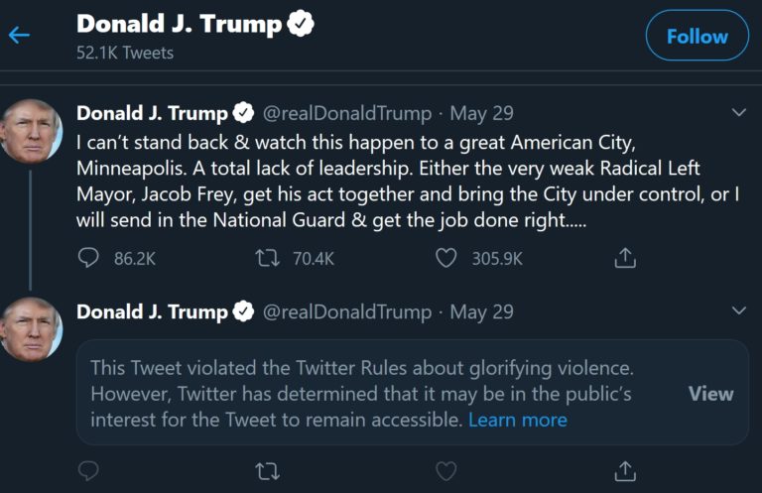Image resolution: width=762 pixels, height=493 pixels.
Task: View the tweet hidden for glorifying violence
Action: [x=710, y=394]
